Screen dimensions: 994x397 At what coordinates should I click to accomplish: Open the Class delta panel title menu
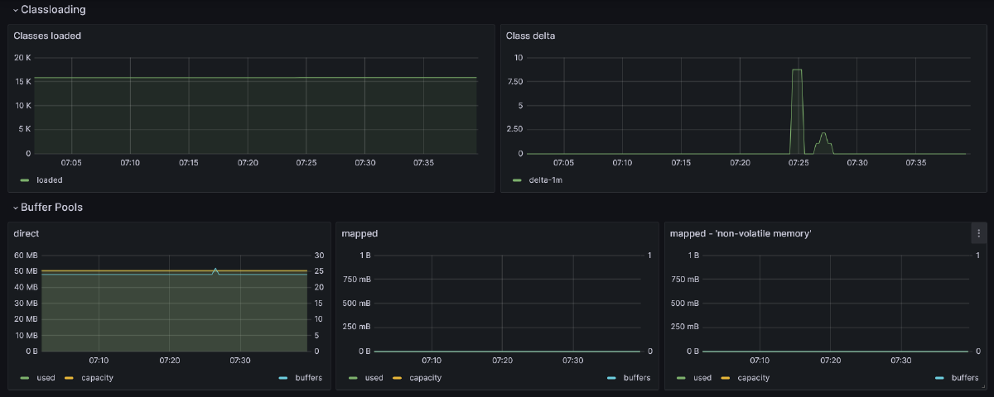[x=531, y=36]
